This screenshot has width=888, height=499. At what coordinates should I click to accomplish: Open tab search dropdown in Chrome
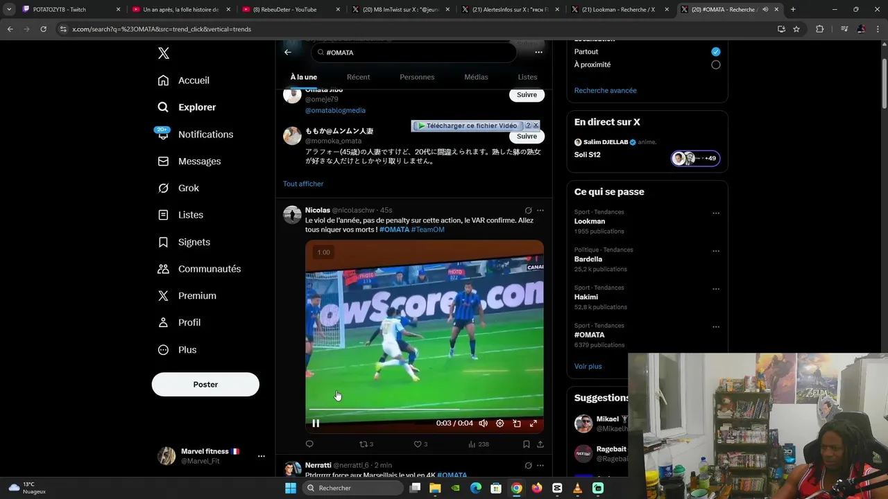9,10
